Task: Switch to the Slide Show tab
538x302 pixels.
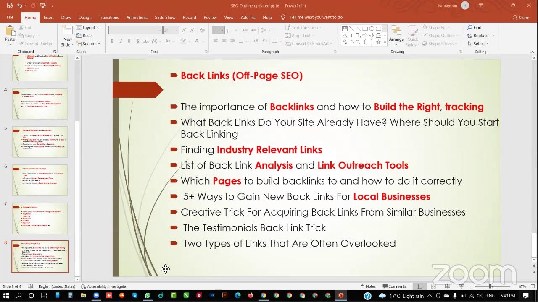Action: coord(165,18)
